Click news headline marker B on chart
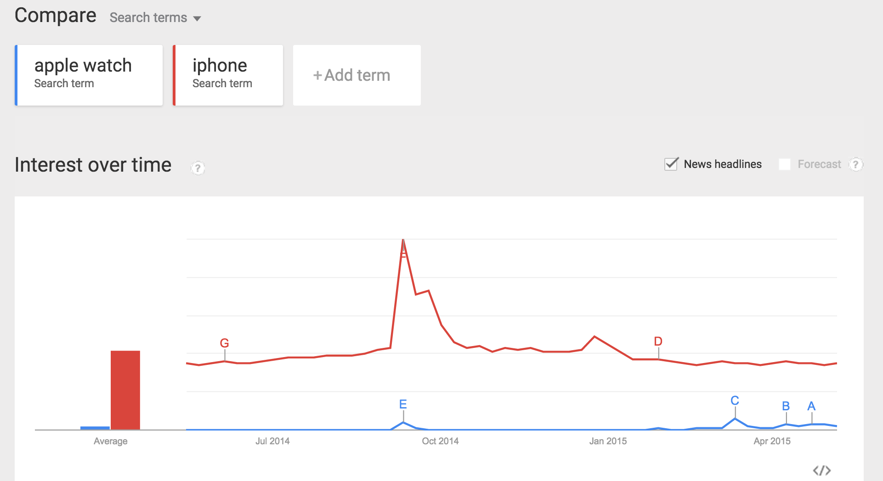This screenshot has height=481, width=883. coord(786,406)
